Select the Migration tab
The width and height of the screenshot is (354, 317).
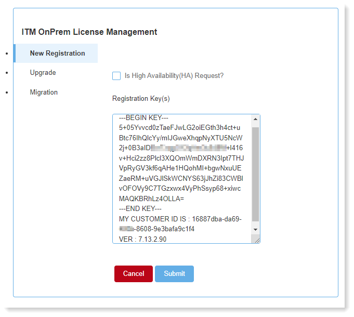pos(44,93)
